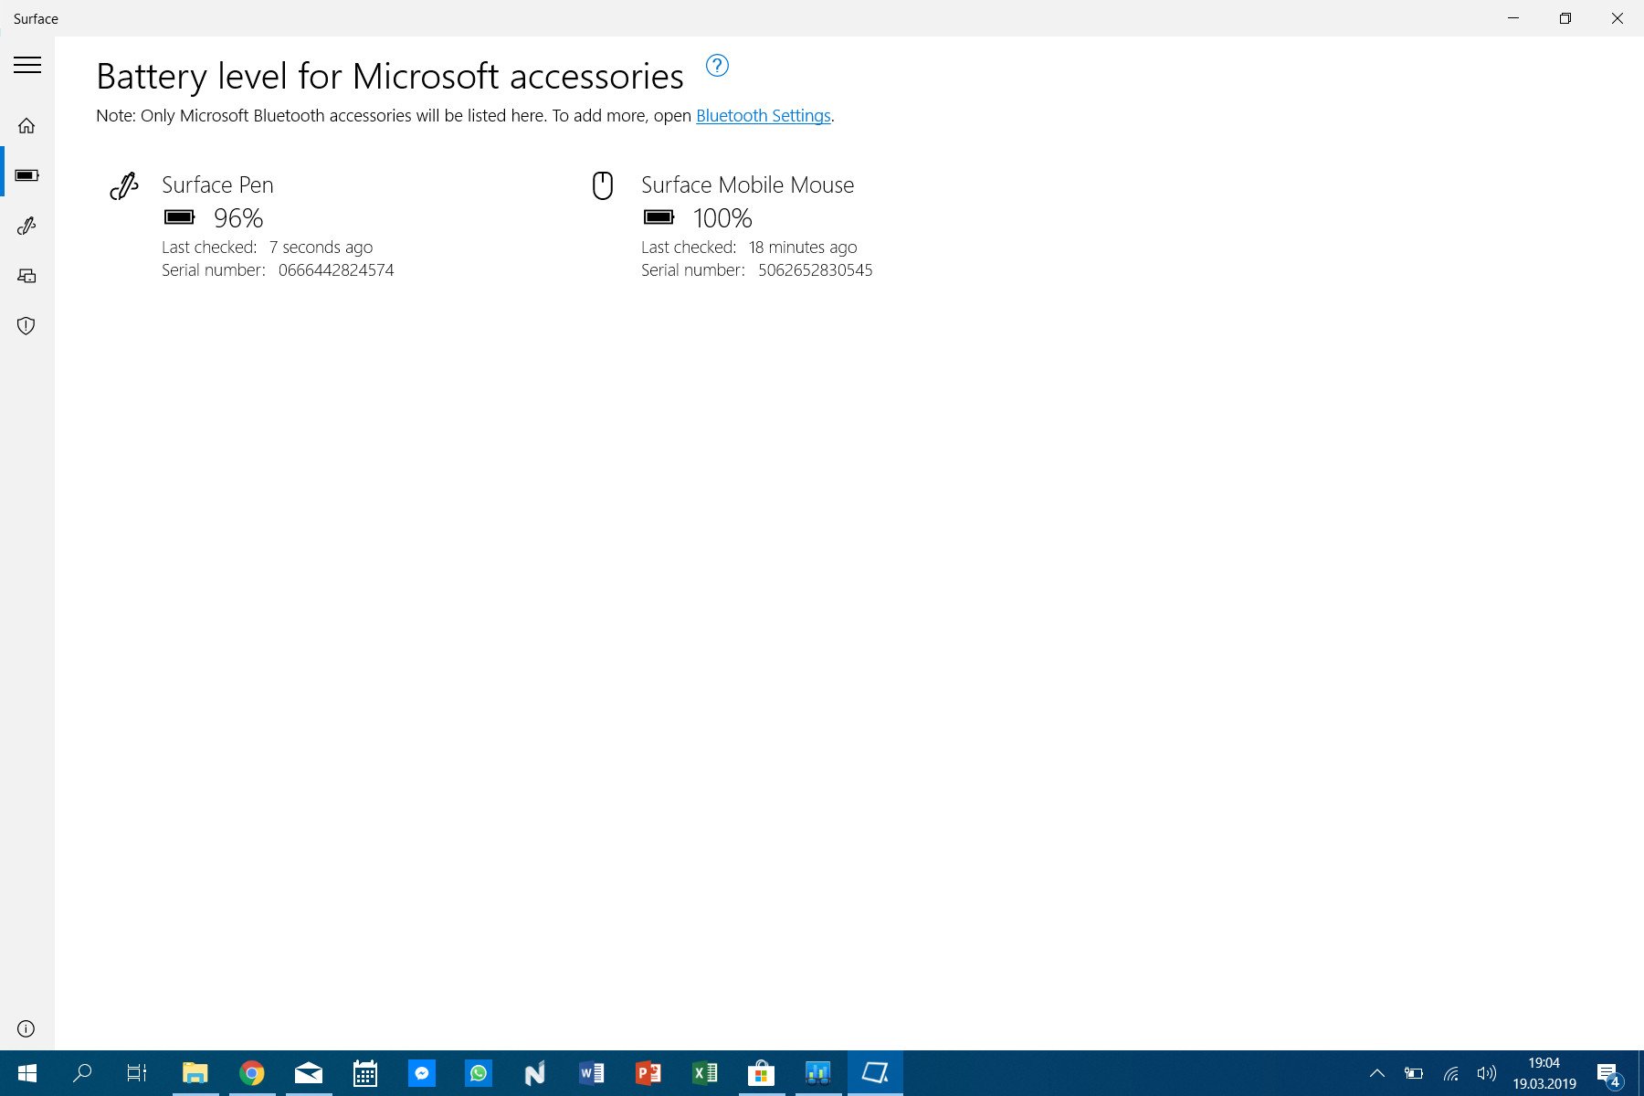This screenshot has height=1096, width=1644.
Task: Open the N app icon in taskbar
Action: [x=535, y=1073]
